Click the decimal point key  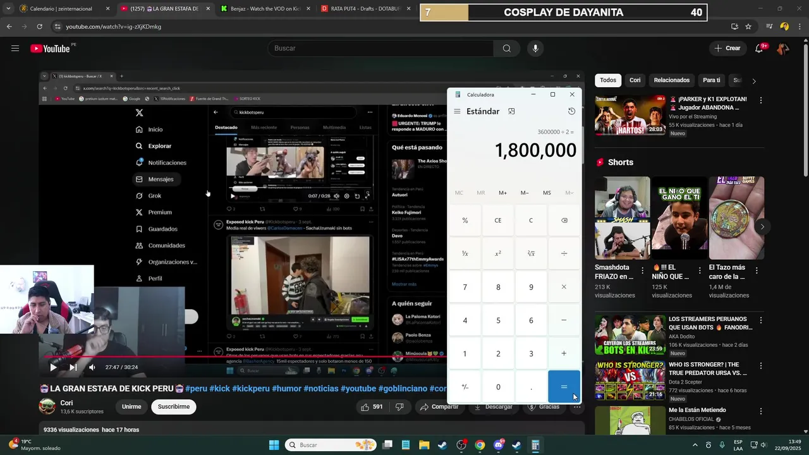[x=531, y=387]
